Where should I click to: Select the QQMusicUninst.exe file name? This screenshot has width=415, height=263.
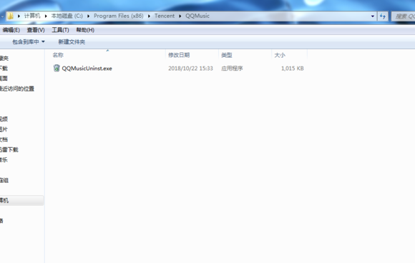point(87,69)
